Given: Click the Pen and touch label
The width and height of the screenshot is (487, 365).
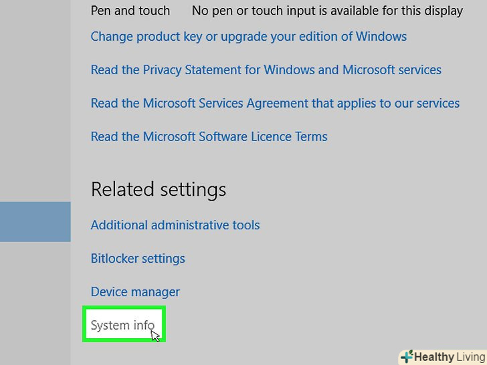Looking at the screenshot, I should (x=130, y=11).
